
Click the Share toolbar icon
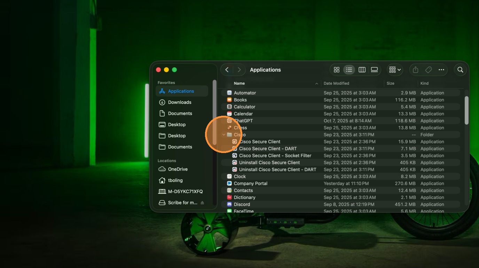pyautogui.click(x=416, y=70)
